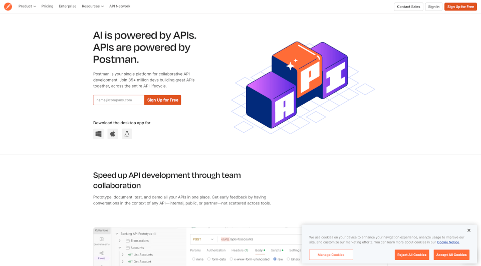Click the Accounts folder label
This screenshot has height=266, width=481.
(x=137, y=247)
